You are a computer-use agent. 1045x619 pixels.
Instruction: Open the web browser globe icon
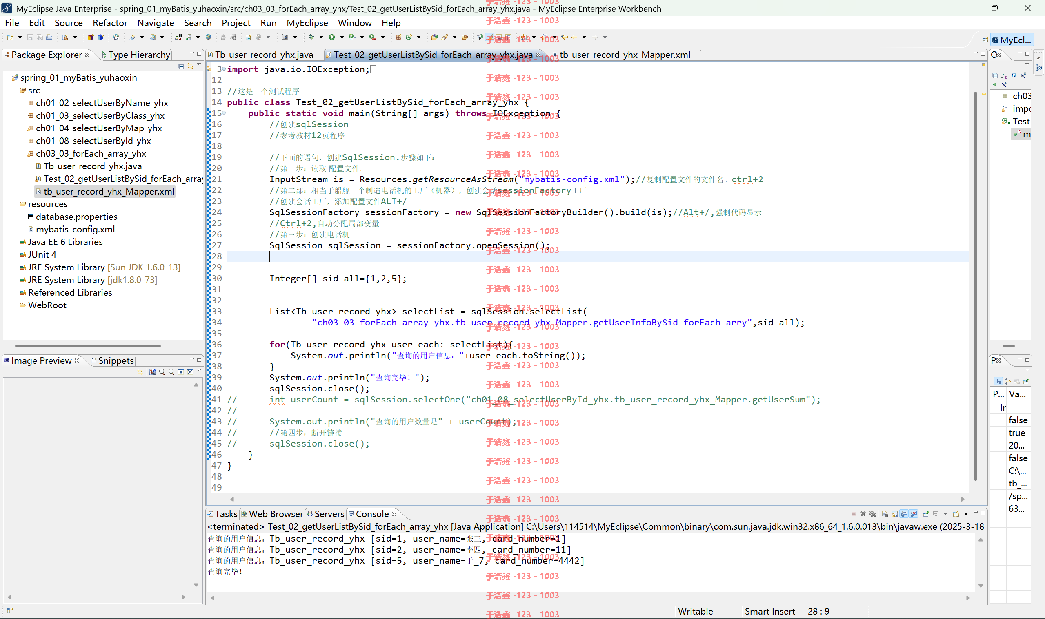pos(208,37)
